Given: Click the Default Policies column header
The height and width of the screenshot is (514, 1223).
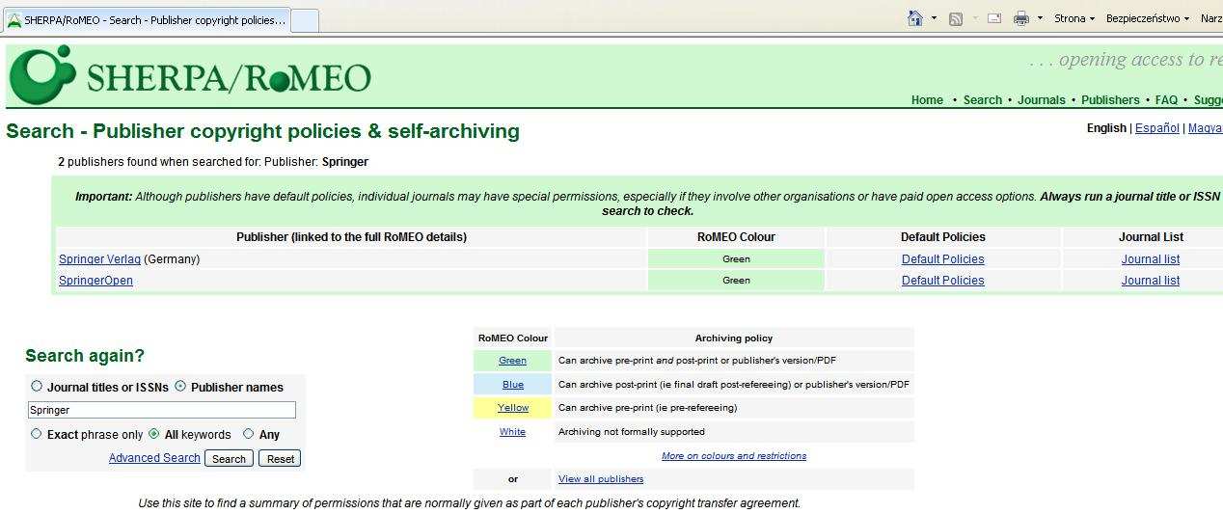Looking at the screenshot, I should [942, 237].
